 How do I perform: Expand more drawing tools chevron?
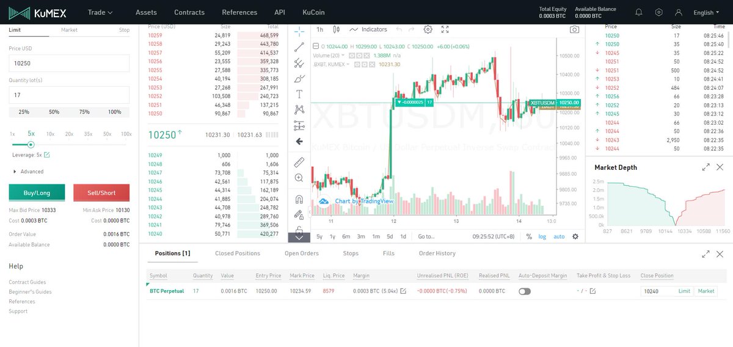point(299,238)
